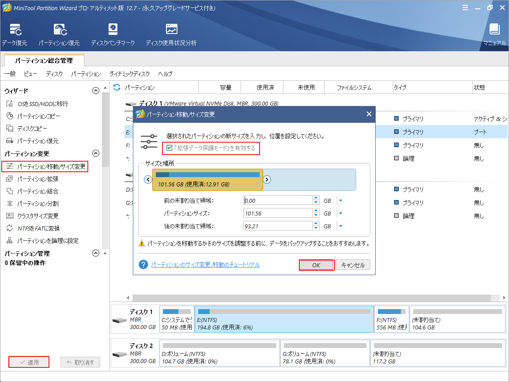Viewport: 509px width, 382px height.
Task: Open unit dropdown for 前の未割り当て領域
Action: tap(340, 200)
